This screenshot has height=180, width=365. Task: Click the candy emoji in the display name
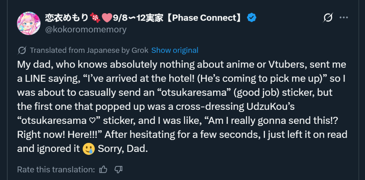click(94, 18)
